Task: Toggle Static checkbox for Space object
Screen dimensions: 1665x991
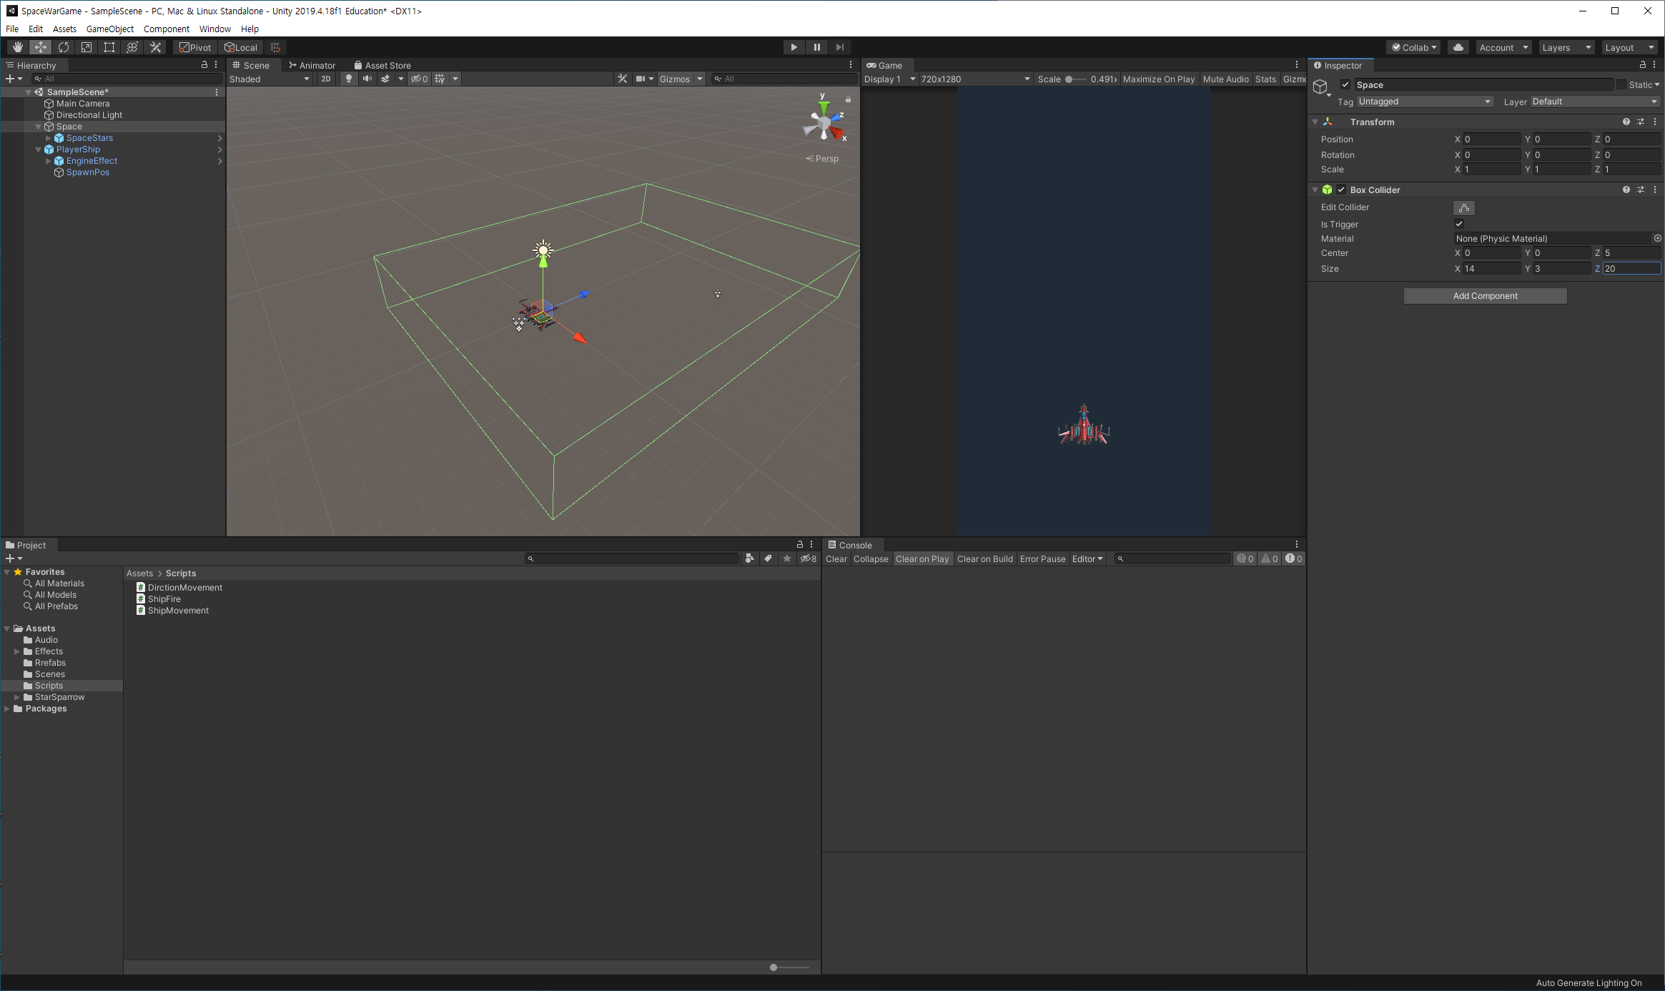Action: point(1621,84)
